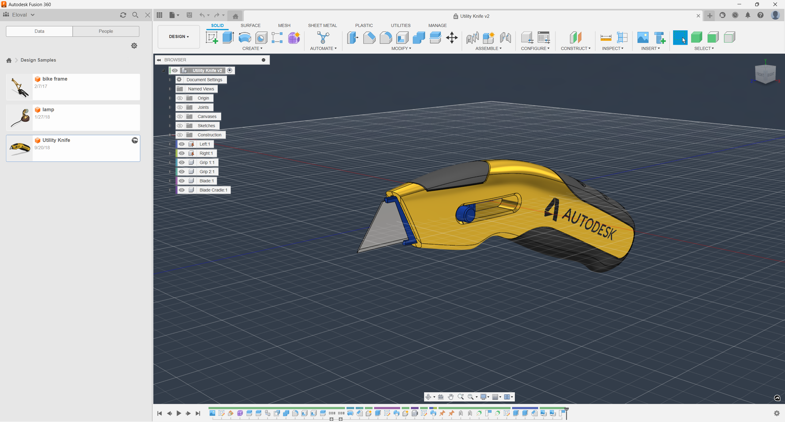785x422 pixels.
Task: Click the Utility Knife thumbnail in file panel
Action: coord(20,148)
